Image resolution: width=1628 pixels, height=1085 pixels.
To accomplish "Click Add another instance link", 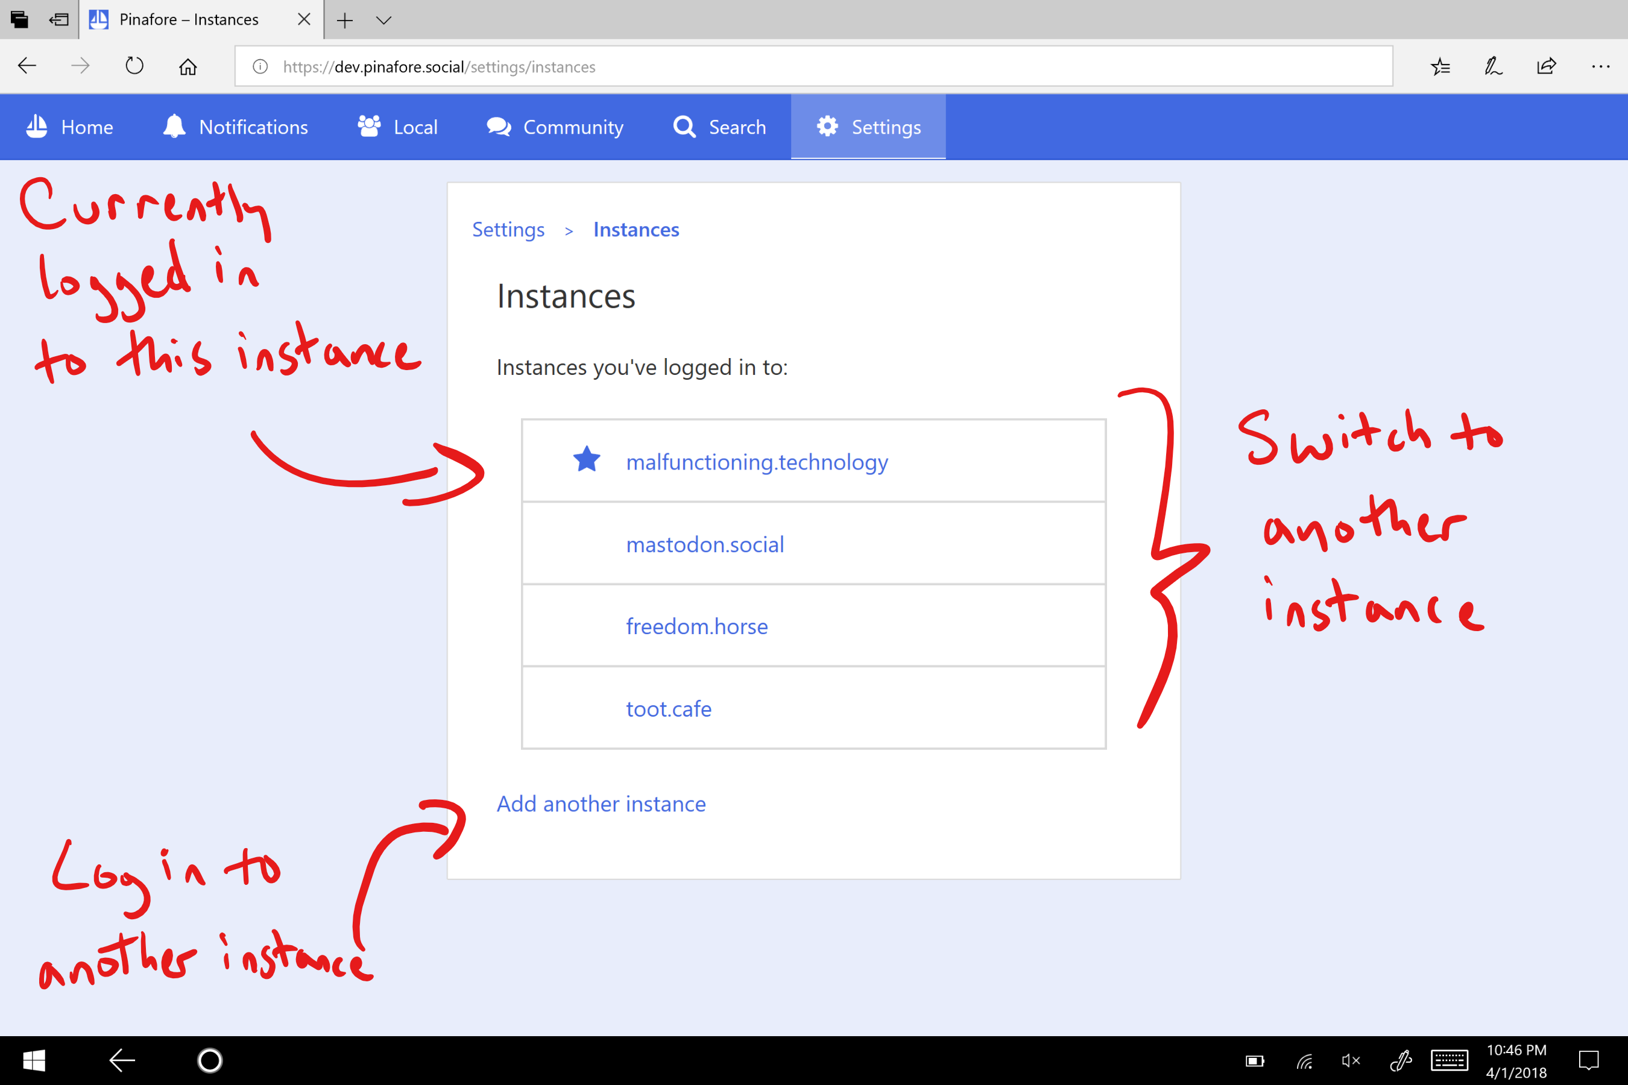I will coord(601,804).
